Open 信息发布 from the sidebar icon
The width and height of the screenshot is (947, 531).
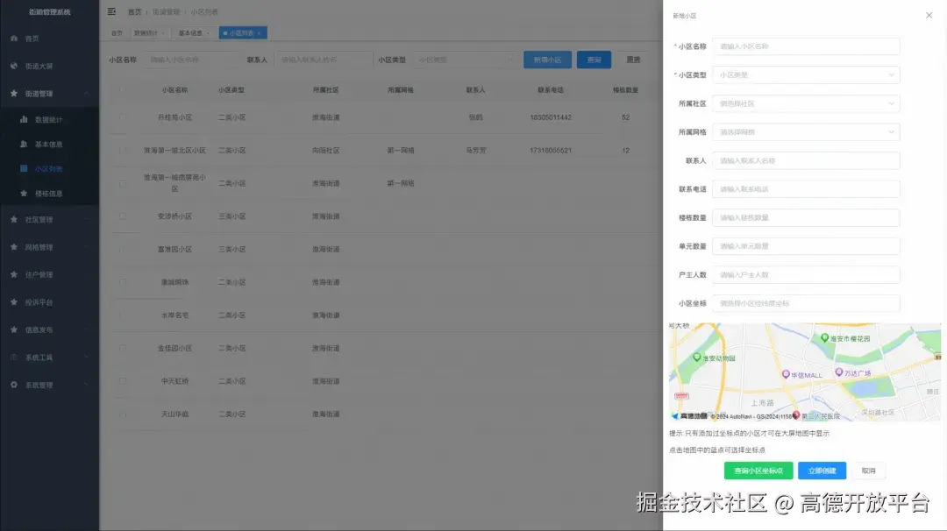[13, 329]
